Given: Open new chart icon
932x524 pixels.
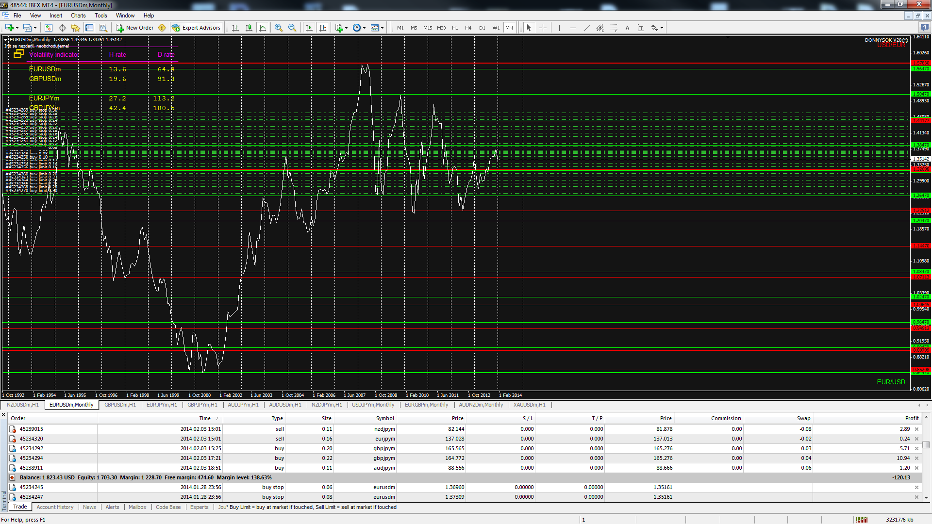Looking at the screenshot, I should (x=9, y=28).
